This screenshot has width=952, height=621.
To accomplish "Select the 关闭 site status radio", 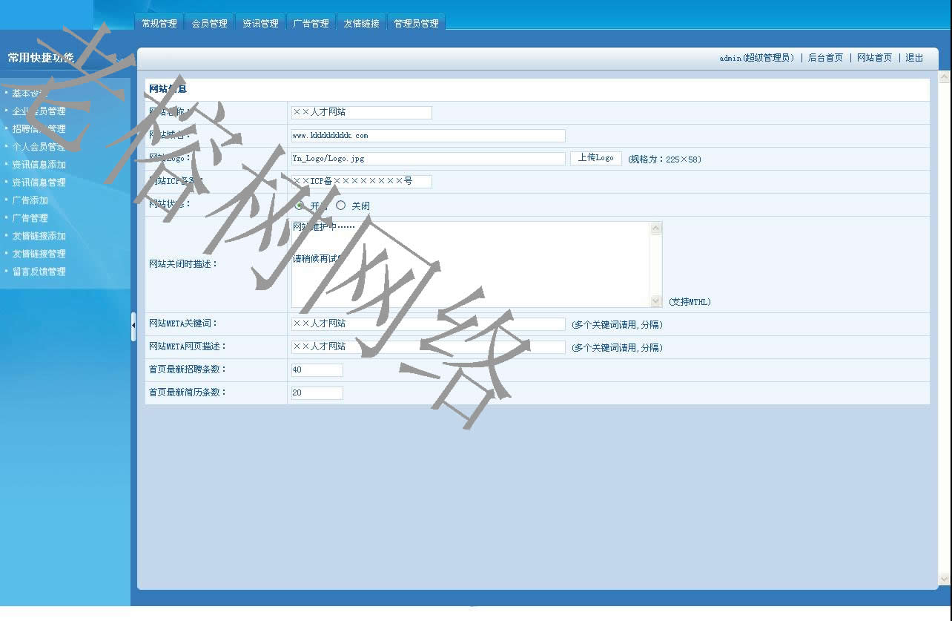I will click(340, 205).
